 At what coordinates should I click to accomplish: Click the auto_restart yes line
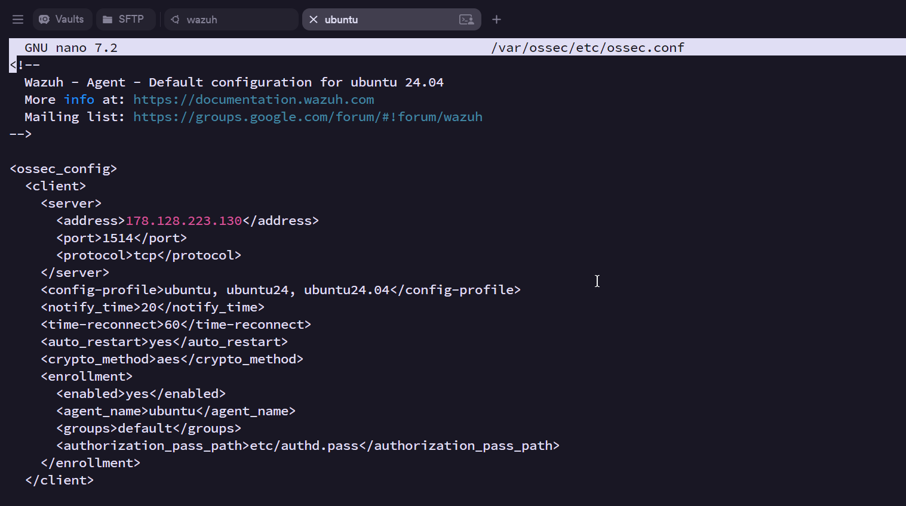[x=164, y=342]
